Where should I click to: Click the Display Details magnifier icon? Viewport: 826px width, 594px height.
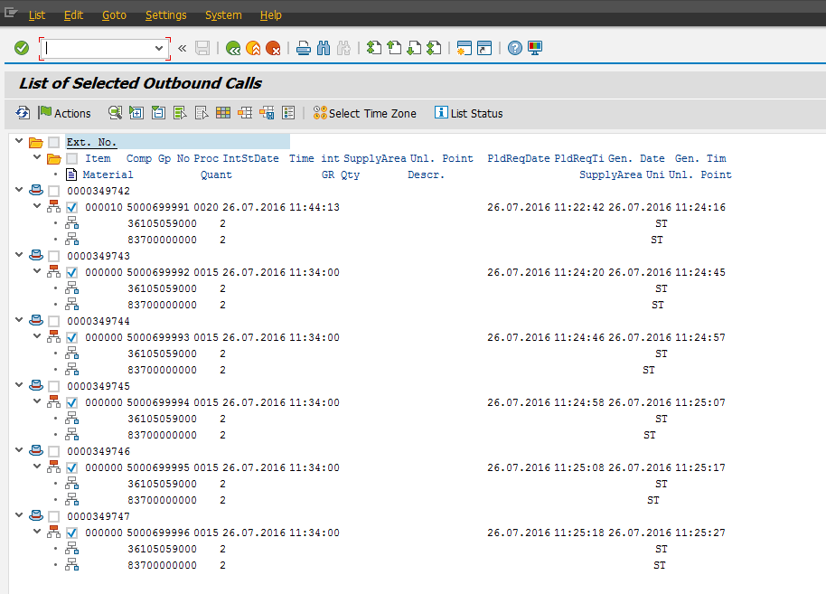[x=115, y=113]
